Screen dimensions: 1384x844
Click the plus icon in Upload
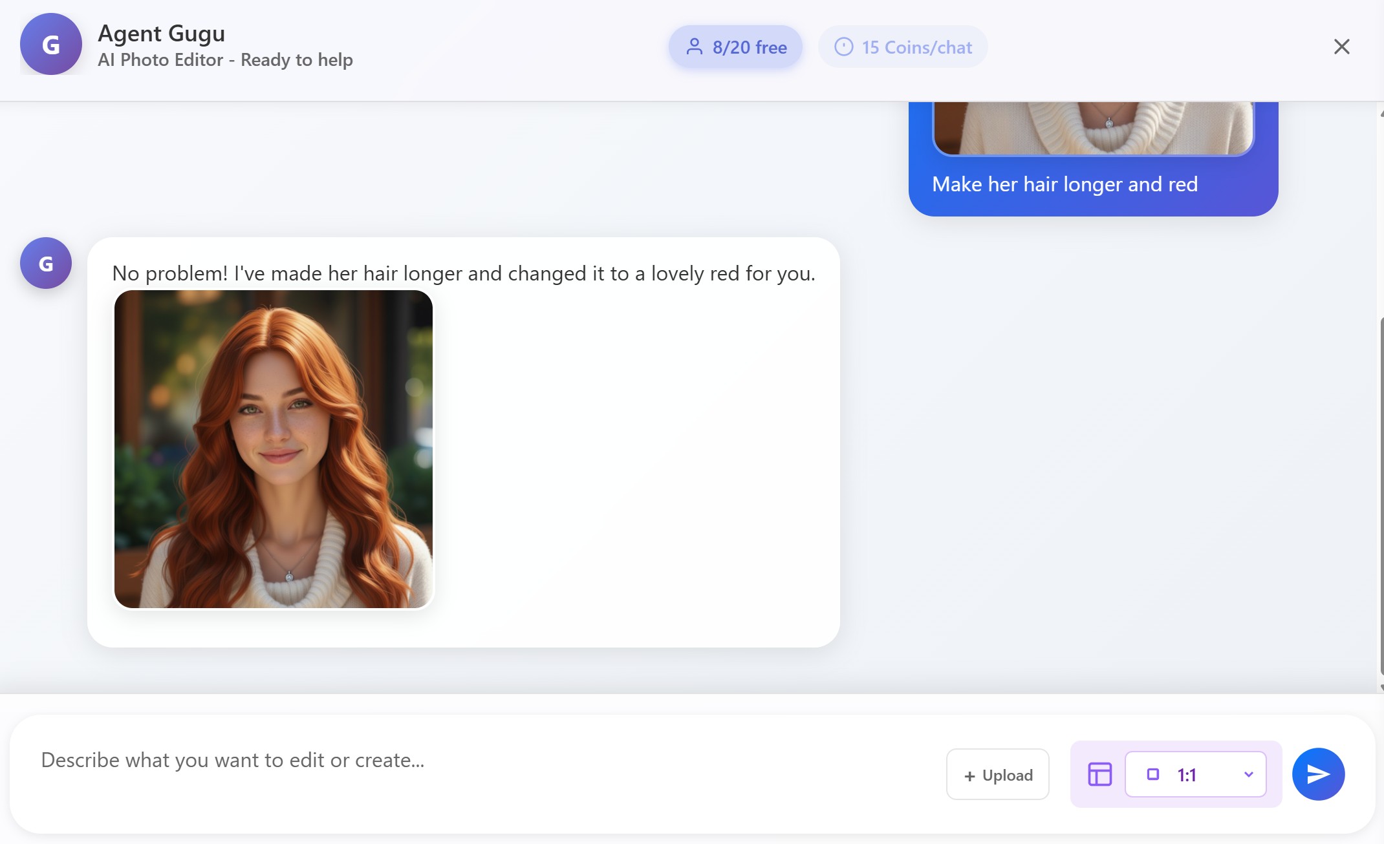pyautogui.click(x=969, y=776)
